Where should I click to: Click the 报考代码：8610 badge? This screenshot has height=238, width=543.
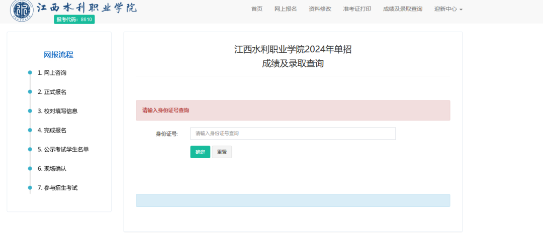pos(74,20)
